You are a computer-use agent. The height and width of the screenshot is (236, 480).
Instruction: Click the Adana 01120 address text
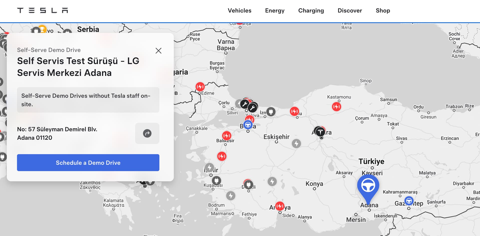[x=35, y=138]
